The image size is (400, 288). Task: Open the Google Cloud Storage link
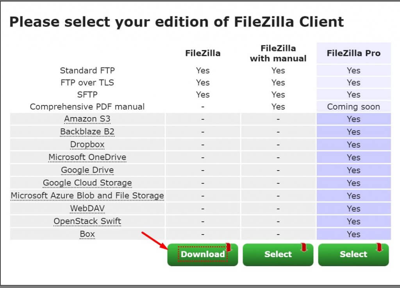click(87, 183)
